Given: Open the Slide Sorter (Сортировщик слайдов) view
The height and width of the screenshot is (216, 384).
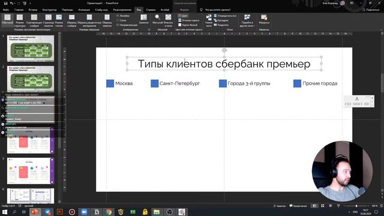Looking at the screenshot, I should (x=34, y=20).
